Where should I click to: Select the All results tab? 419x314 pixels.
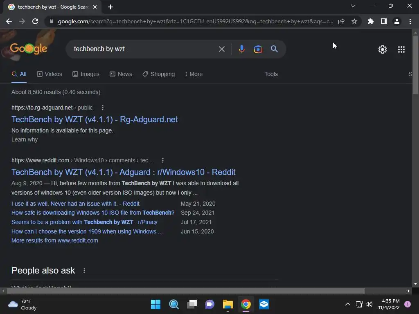click(19, 74)
